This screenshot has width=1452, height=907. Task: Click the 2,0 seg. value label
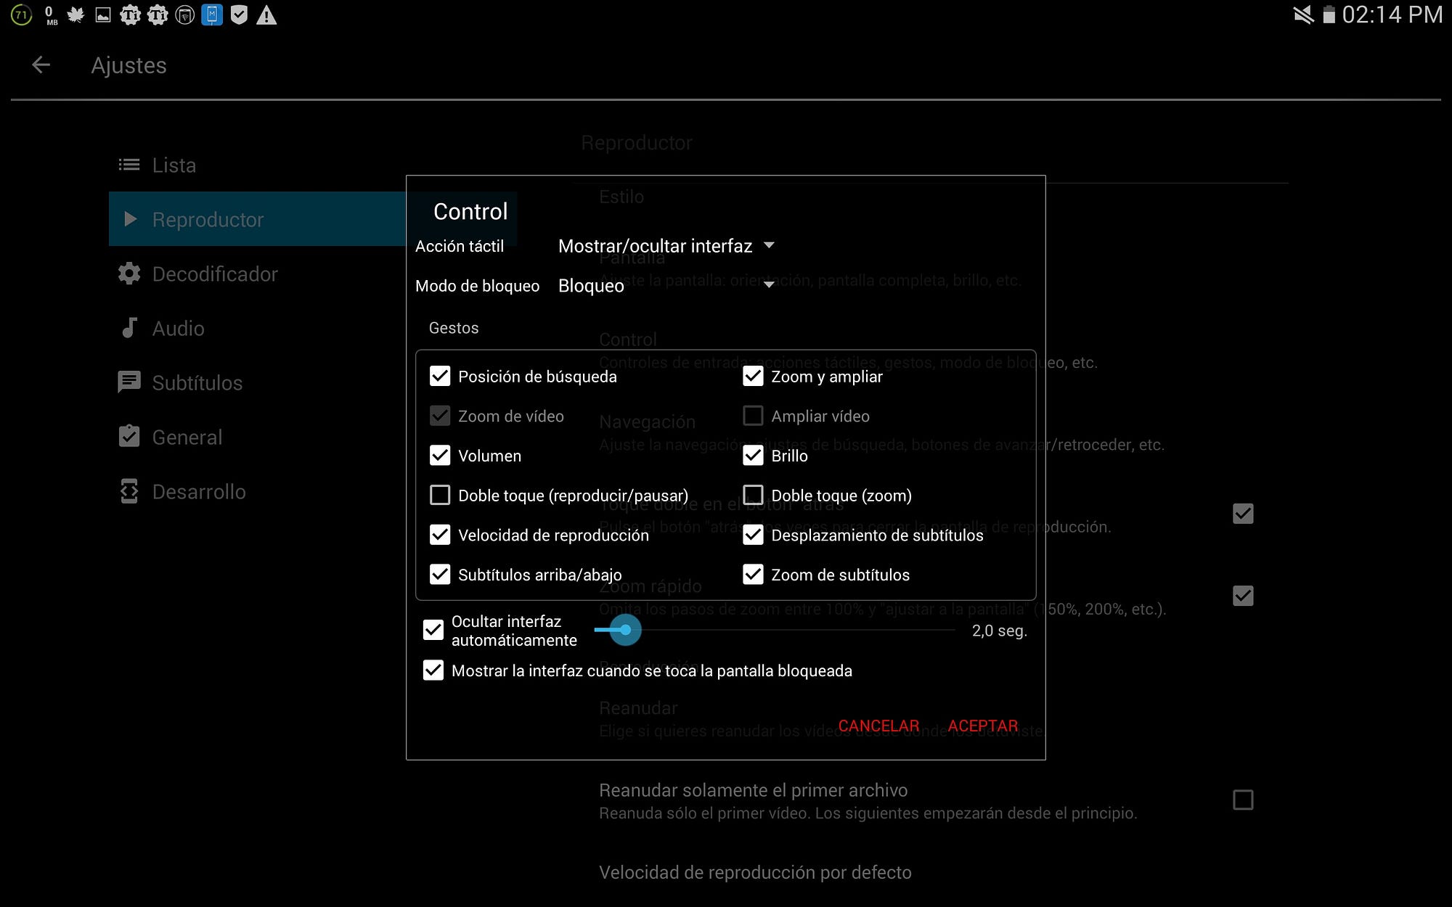(x=999, y=631)
